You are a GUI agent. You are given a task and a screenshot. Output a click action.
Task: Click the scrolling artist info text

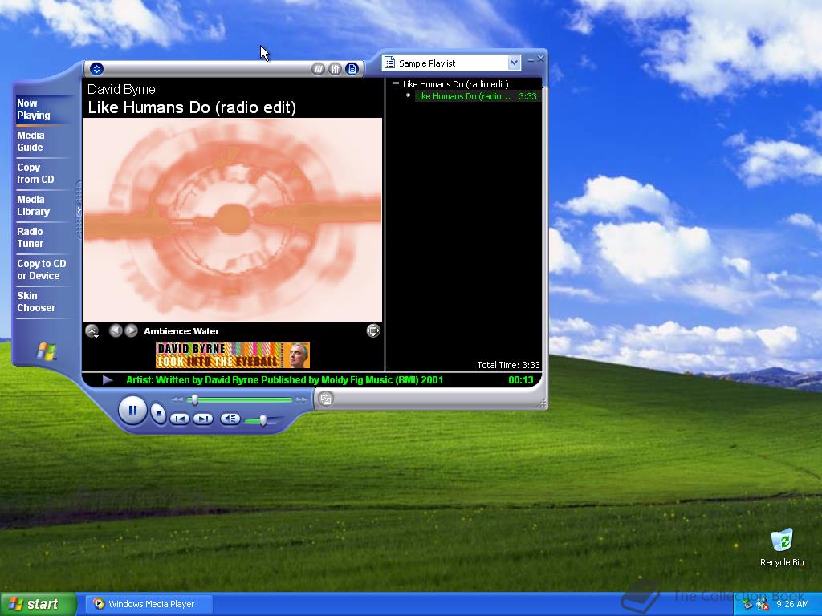coord(285,380)
